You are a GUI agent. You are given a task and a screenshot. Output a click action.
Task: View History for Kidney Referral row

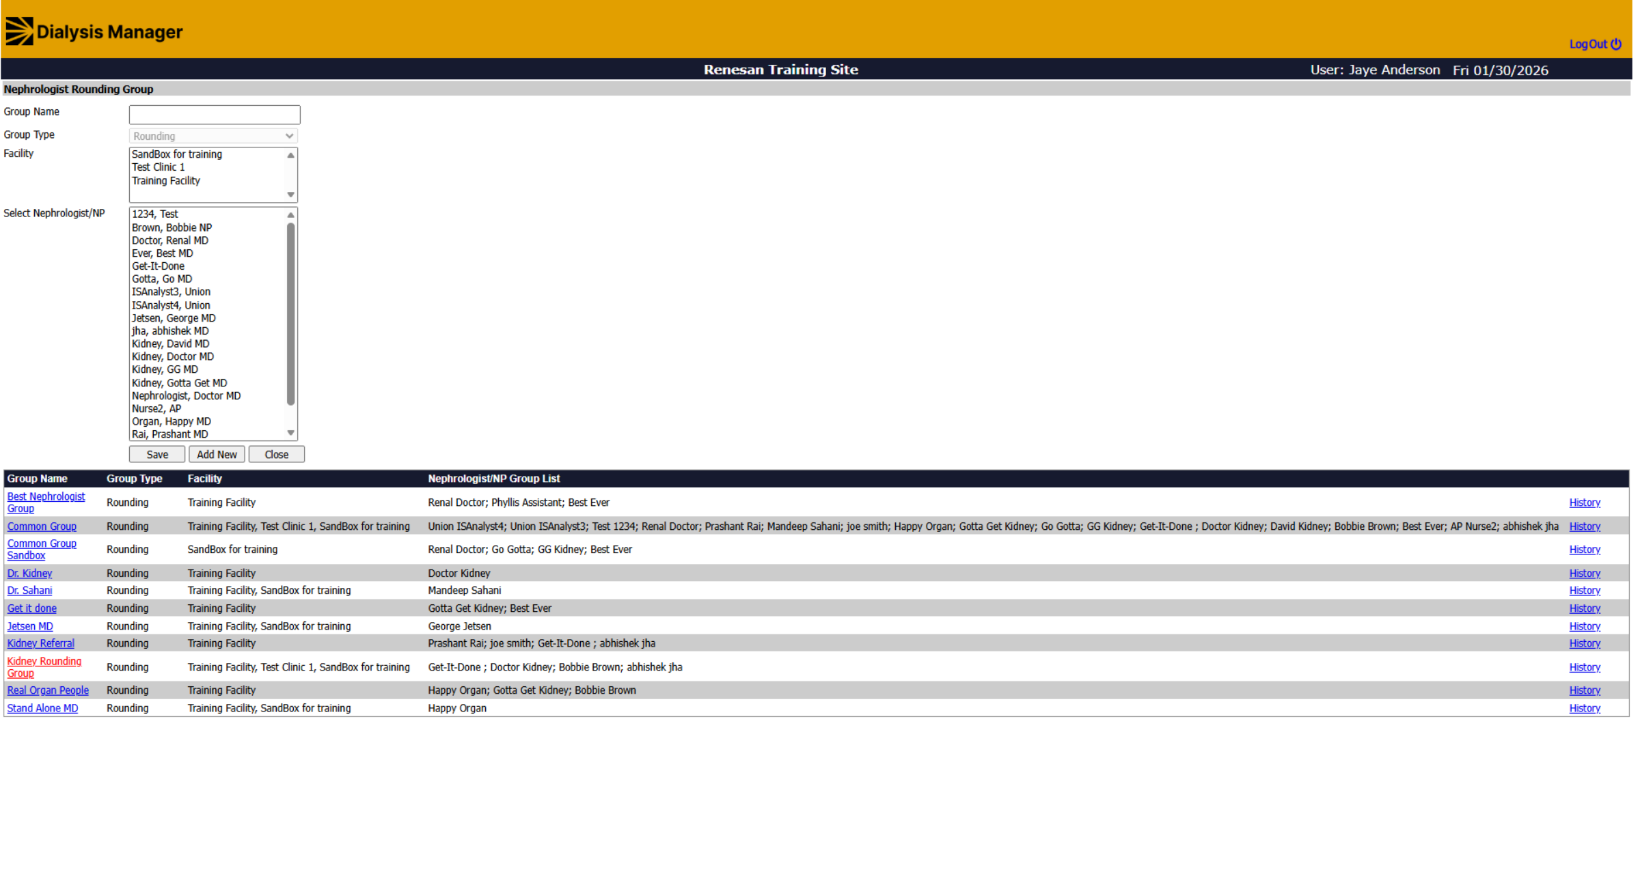1585,643
